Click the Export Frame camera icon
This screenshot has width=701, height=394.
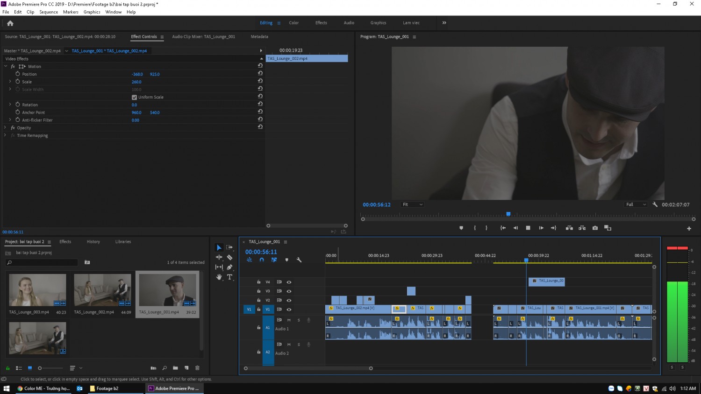(x=595, y=228)
